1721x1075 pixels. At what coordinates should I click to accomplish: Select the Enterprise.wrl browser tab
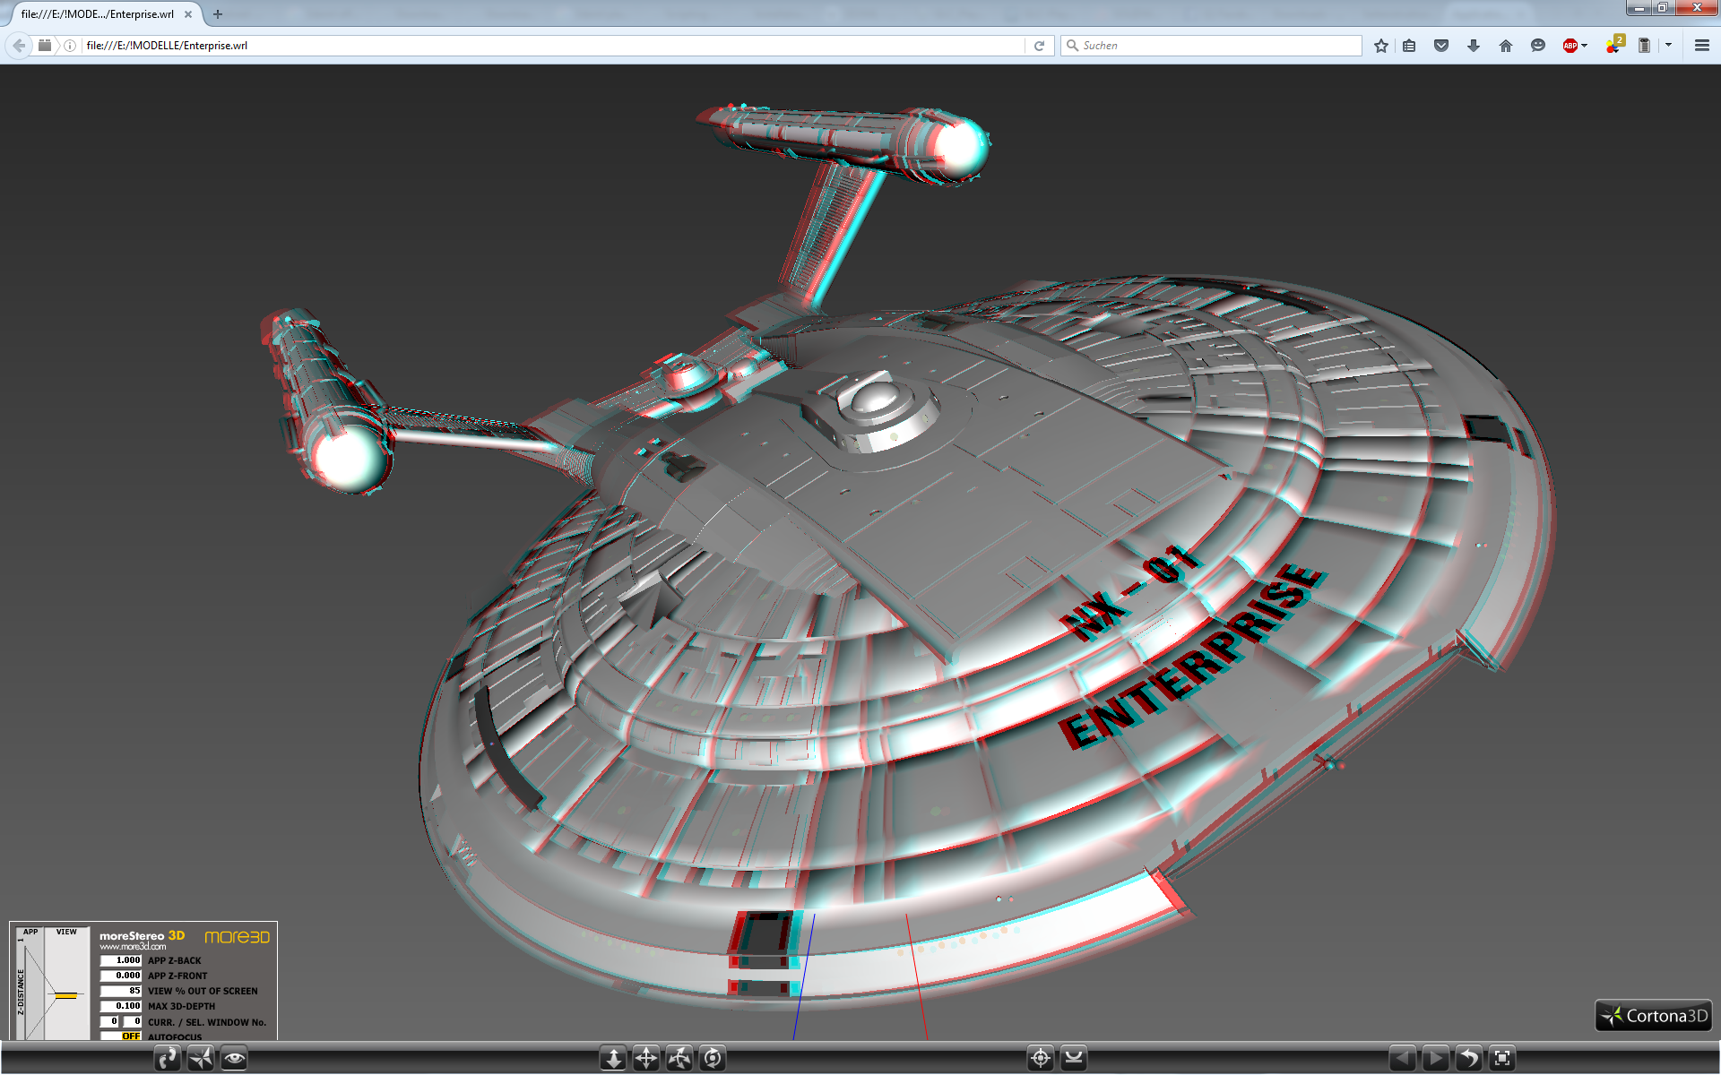106,14
